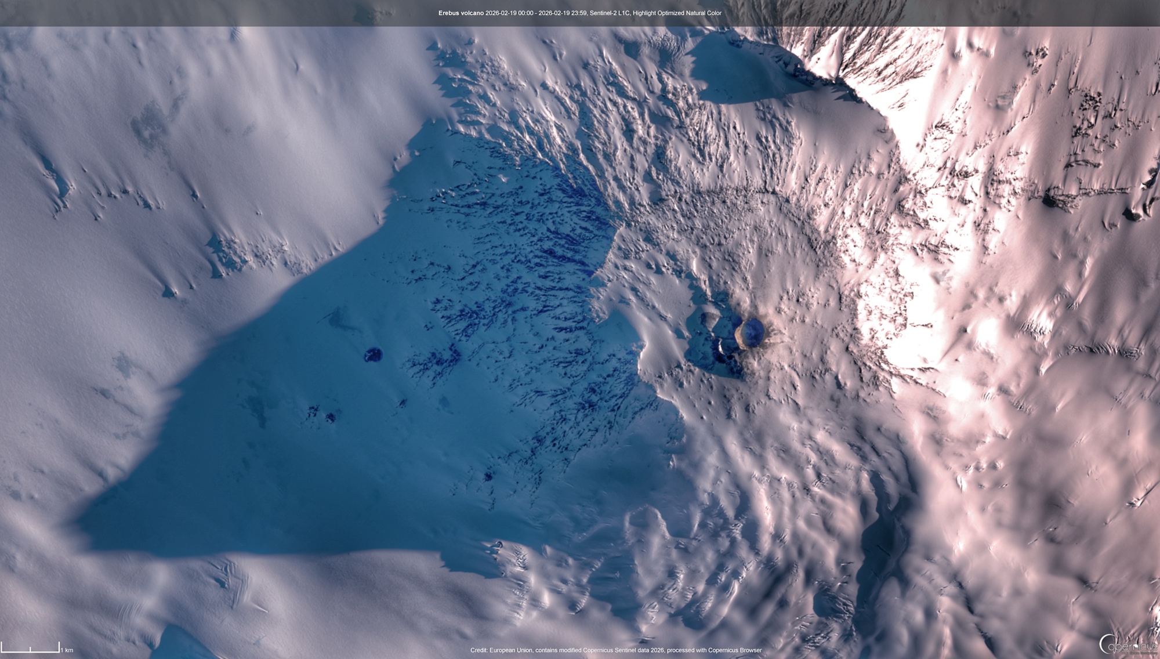
Task: Click the 'Credit: European Union' attribution text
Action: click(x=502, y=650)
